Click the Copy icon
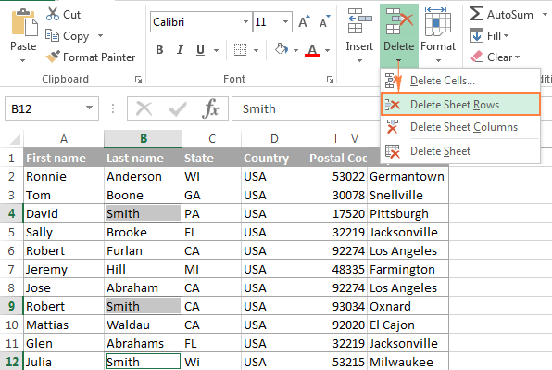The image size is (552, 370). coord(53,35)
